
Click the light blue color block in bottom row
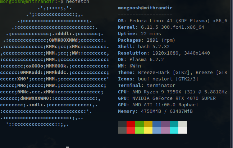[157, 130]
